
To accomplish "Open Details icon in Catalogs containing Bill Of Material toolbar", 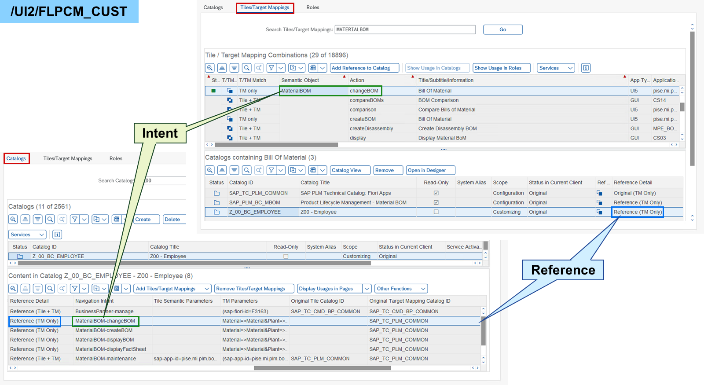I will coord(210,170).
